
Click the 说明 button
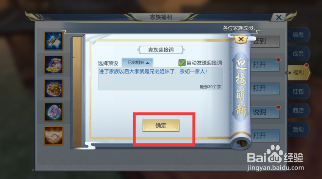pyautogui.click(x=265, y=112)
